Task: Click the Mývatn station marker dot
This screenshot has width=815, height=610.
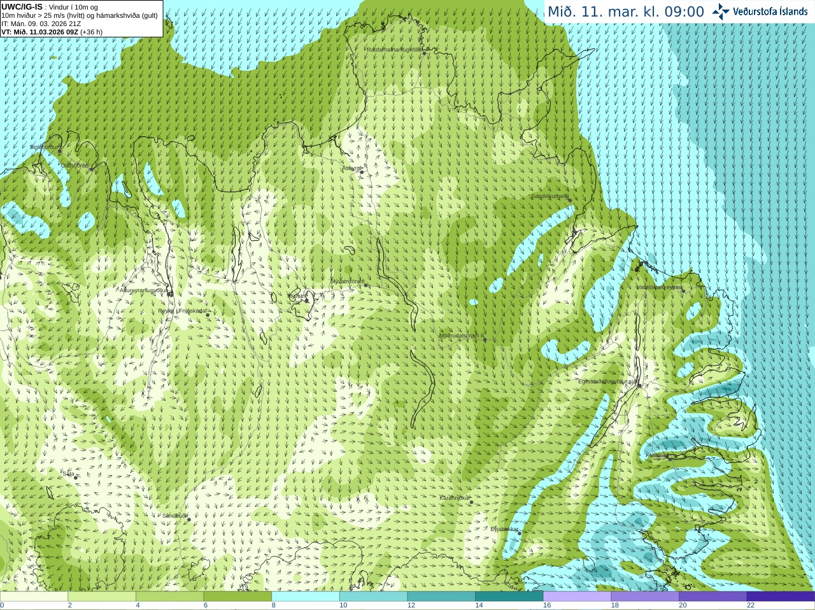Action: tap(306, 300)
